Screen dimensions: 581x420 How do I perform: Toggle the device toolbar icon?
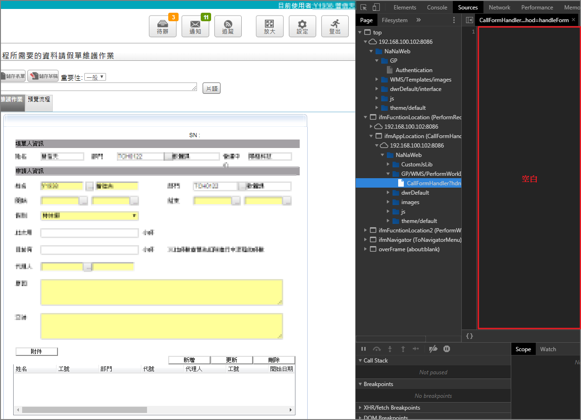click(x=376, y=7)
